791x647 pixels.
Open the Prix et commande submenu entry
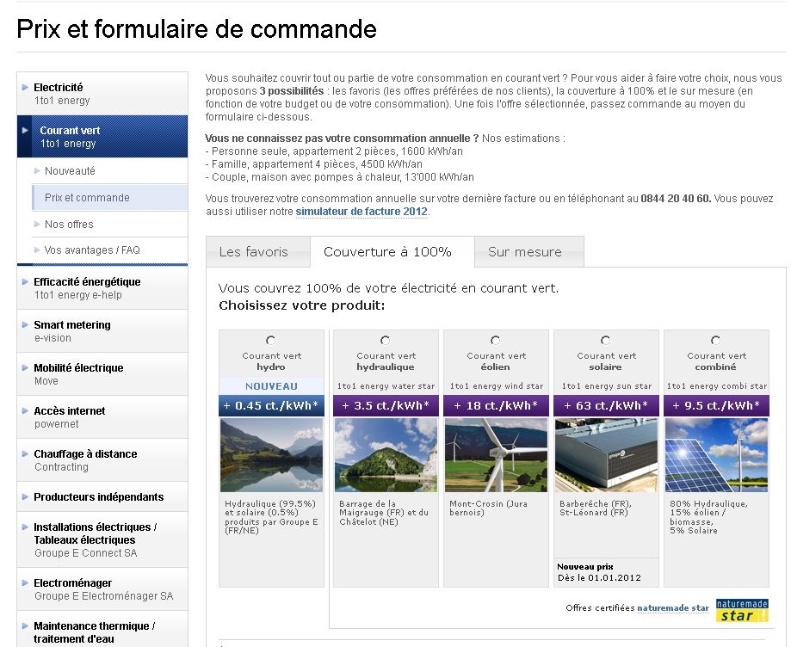click(109, 198)
